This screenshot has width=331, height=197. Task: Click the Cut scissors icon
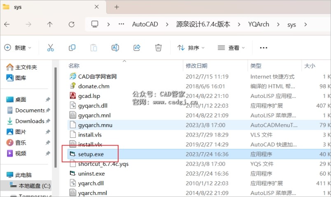coord(51,48)
